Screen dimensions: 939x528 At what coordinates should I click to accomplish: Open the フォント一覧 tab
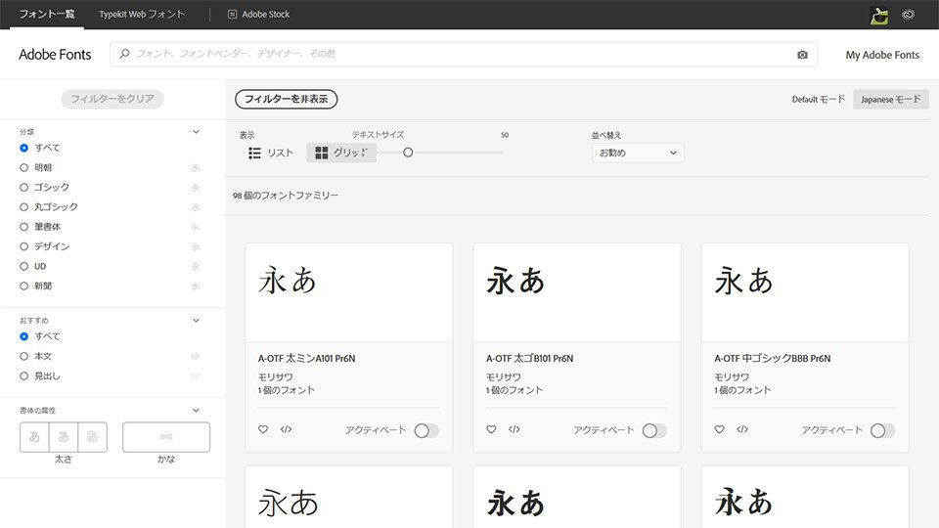47,14
